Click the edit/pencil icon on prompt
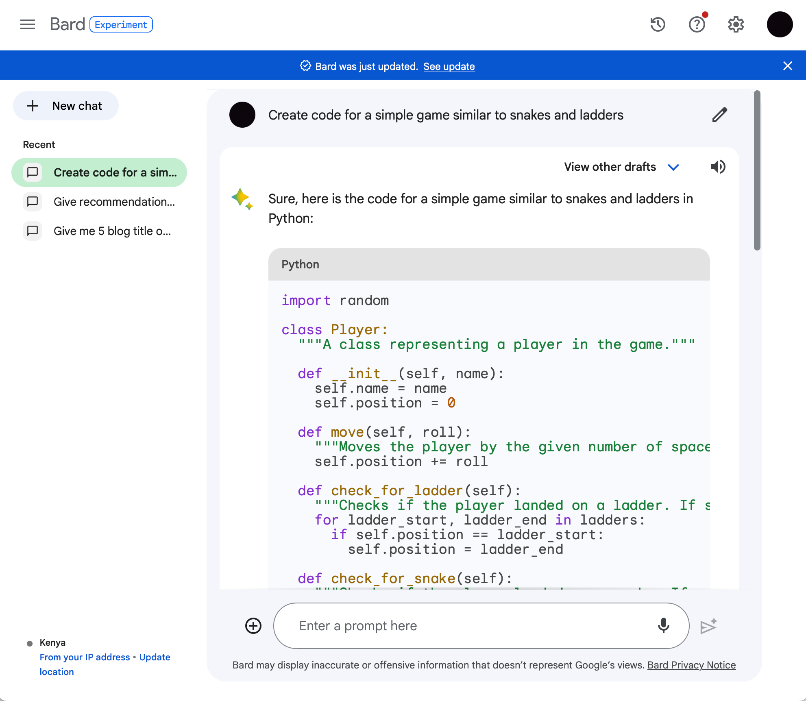Viewport: 806px width, 701px height. tap(720, 114)
